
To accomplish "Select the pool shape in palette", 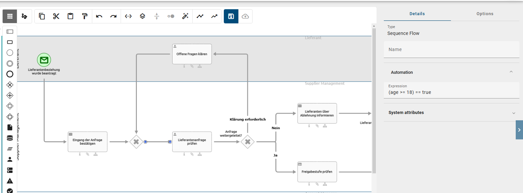I will point(10,32).
